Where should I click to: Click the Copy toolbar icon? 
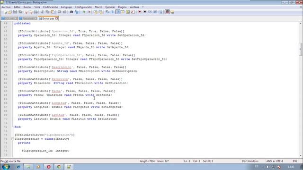[x=47, y=12]
